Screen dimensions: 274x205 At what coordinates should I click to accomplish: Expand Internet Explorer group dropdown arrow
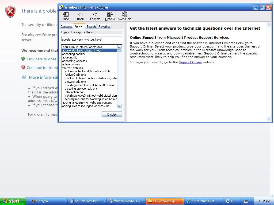[222, 201]
